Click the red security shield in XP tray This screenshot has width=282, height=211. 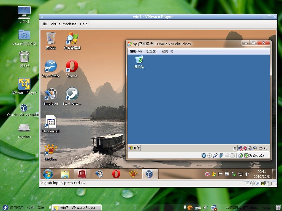(245, 148)
